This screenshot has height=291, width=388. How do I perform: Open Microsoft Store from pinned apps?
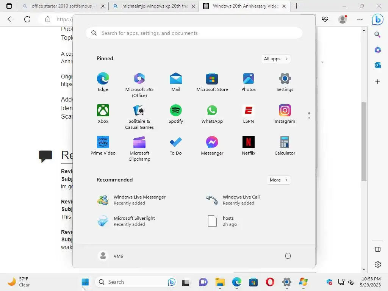(212, 82)
